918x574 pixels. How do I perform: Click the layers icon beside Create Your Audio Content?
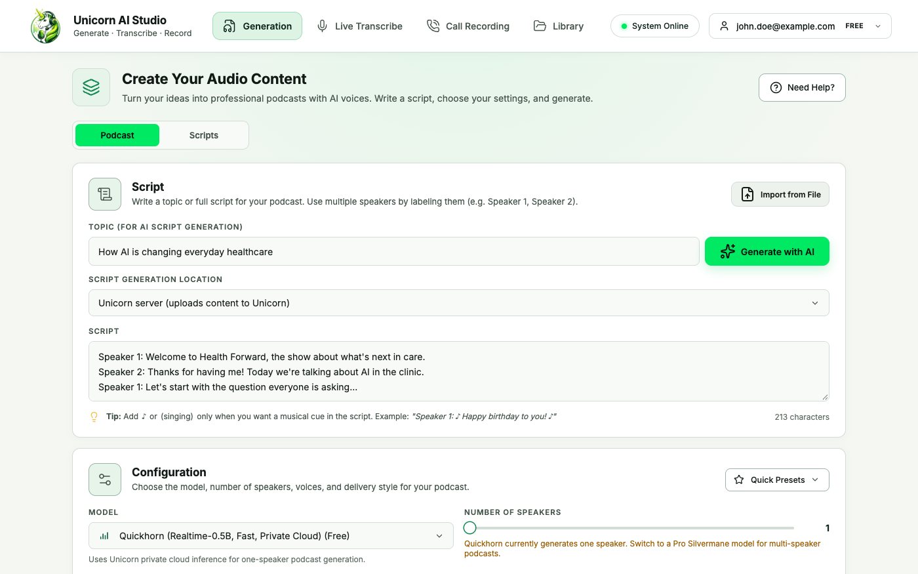(x=91, y=87)
